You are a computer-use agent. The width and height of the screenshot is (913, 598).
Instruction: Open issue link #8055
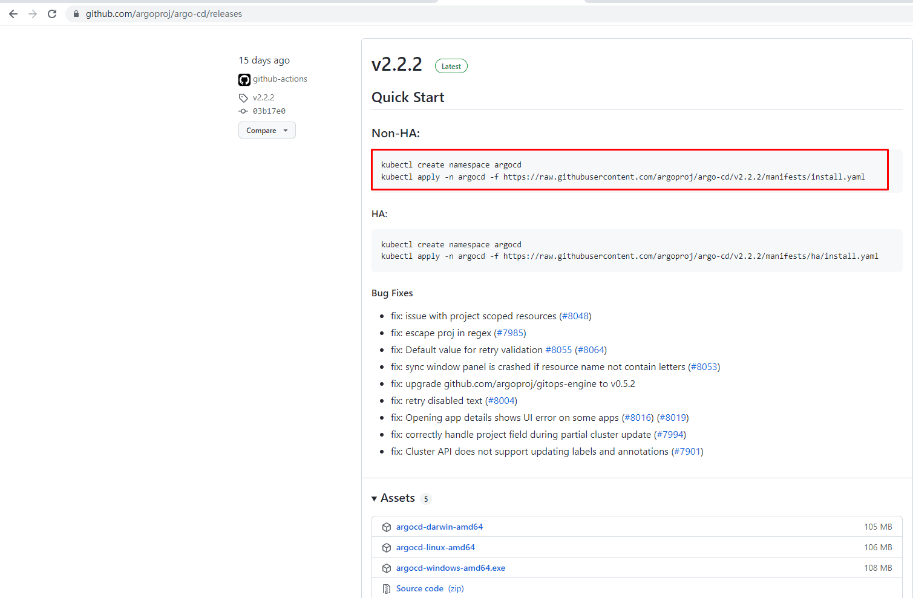tap(558, 350)
